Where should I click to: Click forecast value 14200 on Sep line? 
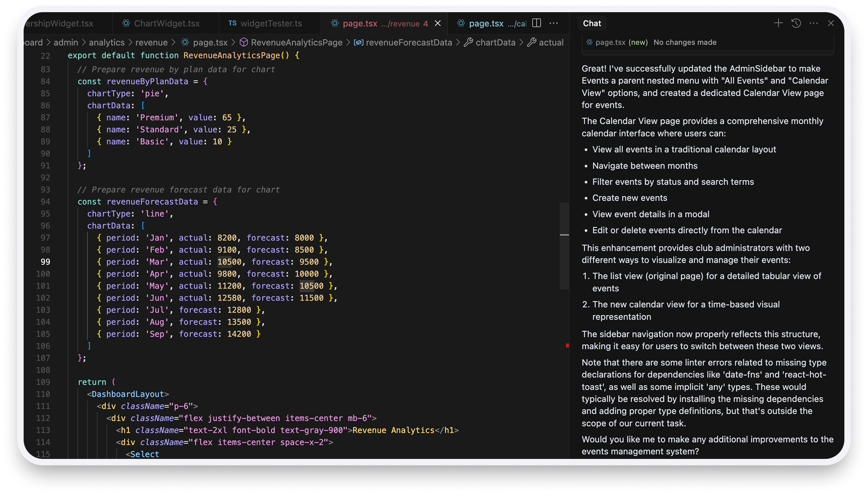tap(239, 334)
